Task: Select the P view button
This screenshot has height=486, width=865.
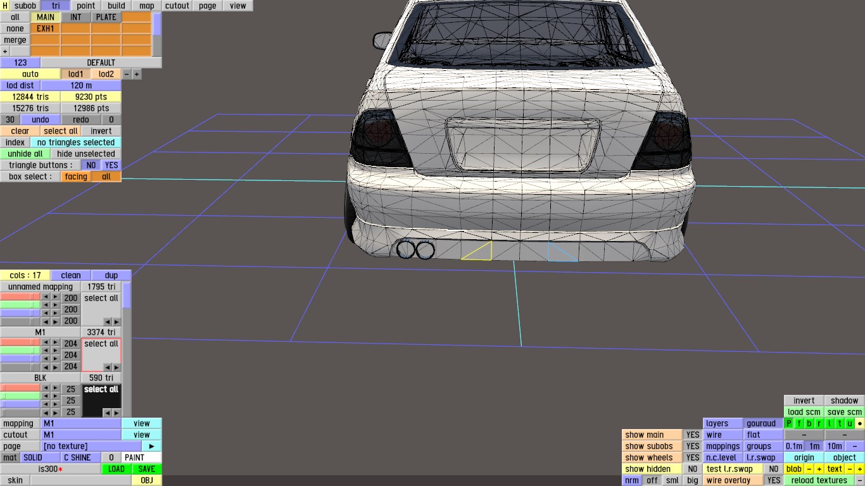Action: (789, 423)
